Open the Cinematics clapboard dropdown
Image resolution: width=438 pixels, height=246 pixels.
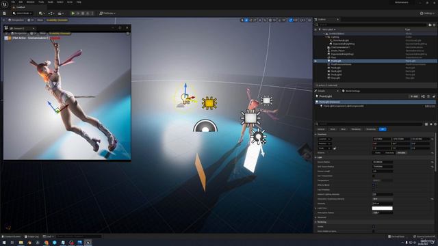(x=60, y=13)
